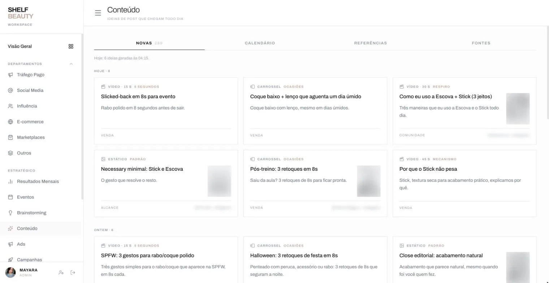Collapse the Departamentos section chevron

(71, 64)
